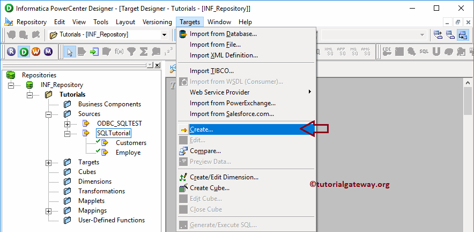Click the 123 sequence generator icon
The width and height of the screenshot is (474, 232).
[x=168, y=52]
